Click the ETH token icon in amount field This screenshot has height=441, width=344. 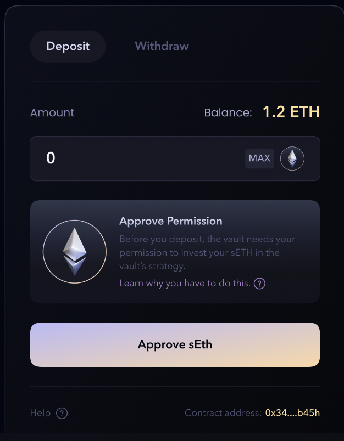coord(292,159)
